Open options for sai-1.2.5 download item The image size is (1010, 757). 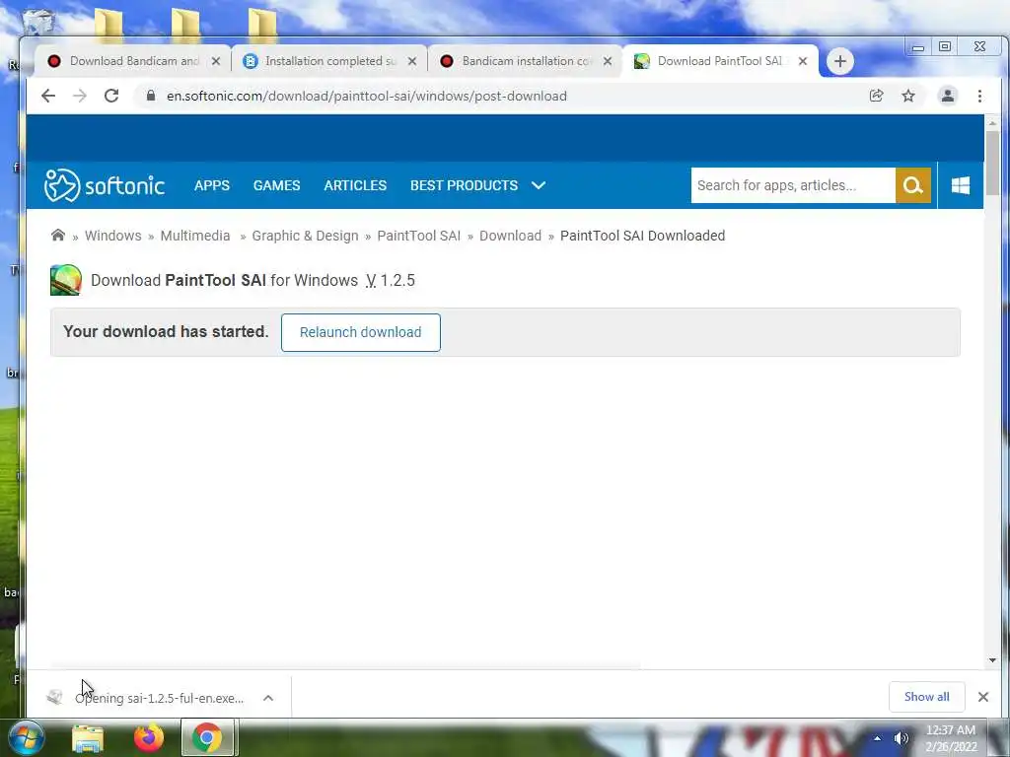tap(268, 698)
